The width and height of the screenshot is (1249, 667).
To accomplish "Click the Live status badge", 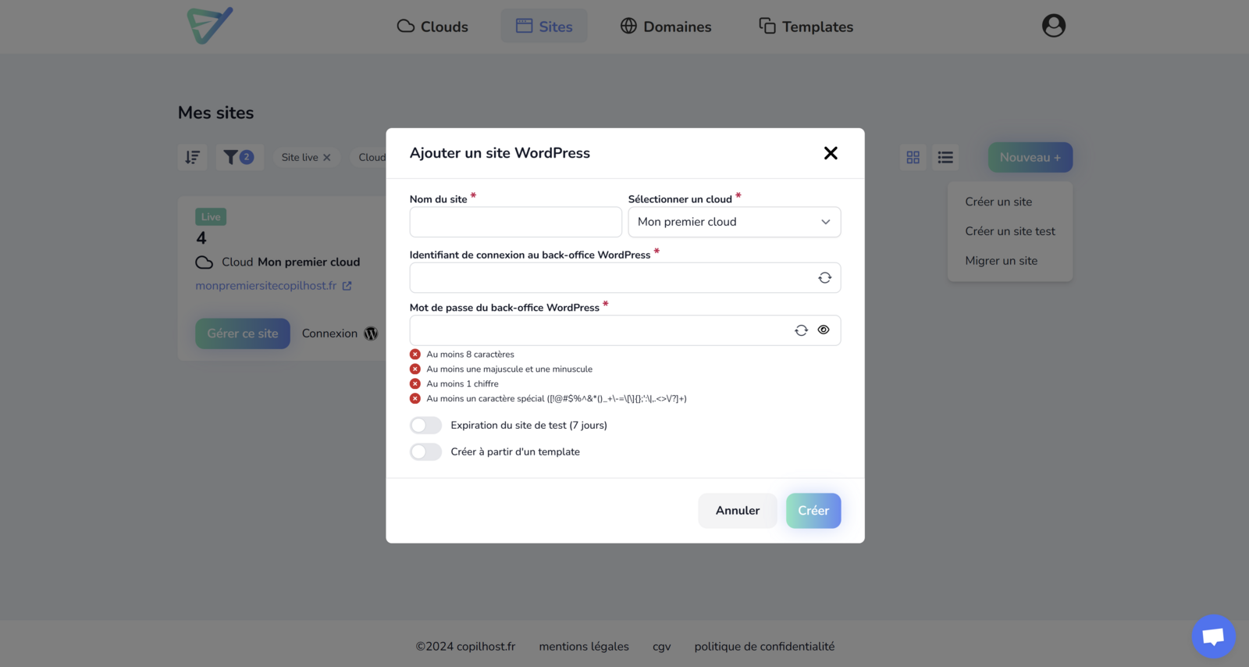I will [x=211, y=217].
